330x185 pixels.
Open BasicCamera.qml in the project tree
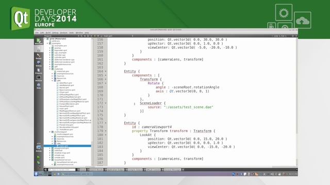67,90
